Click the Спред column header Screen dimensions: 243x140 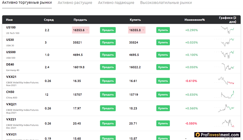49,20
